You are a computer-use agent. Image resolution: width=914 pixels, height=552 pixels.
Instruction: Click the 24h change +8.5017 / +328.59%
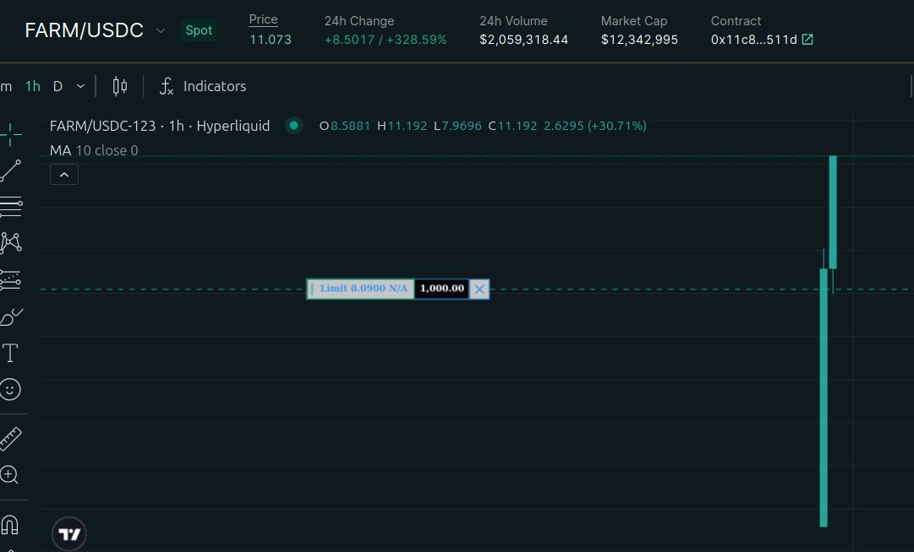(x=386, y=40)
